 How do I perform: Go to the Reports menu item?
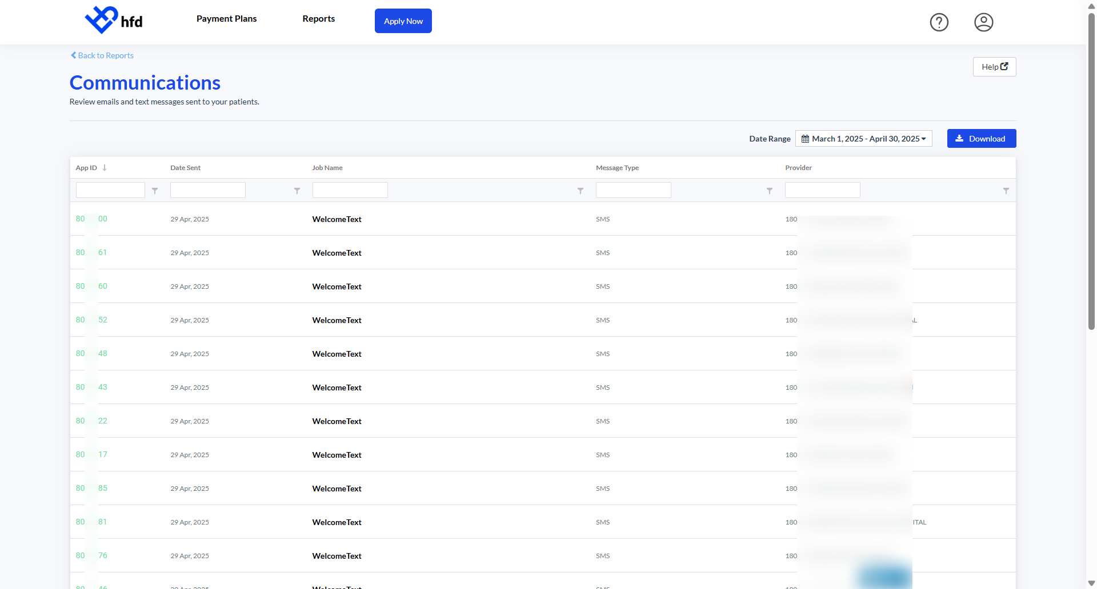tap(318, 19)
